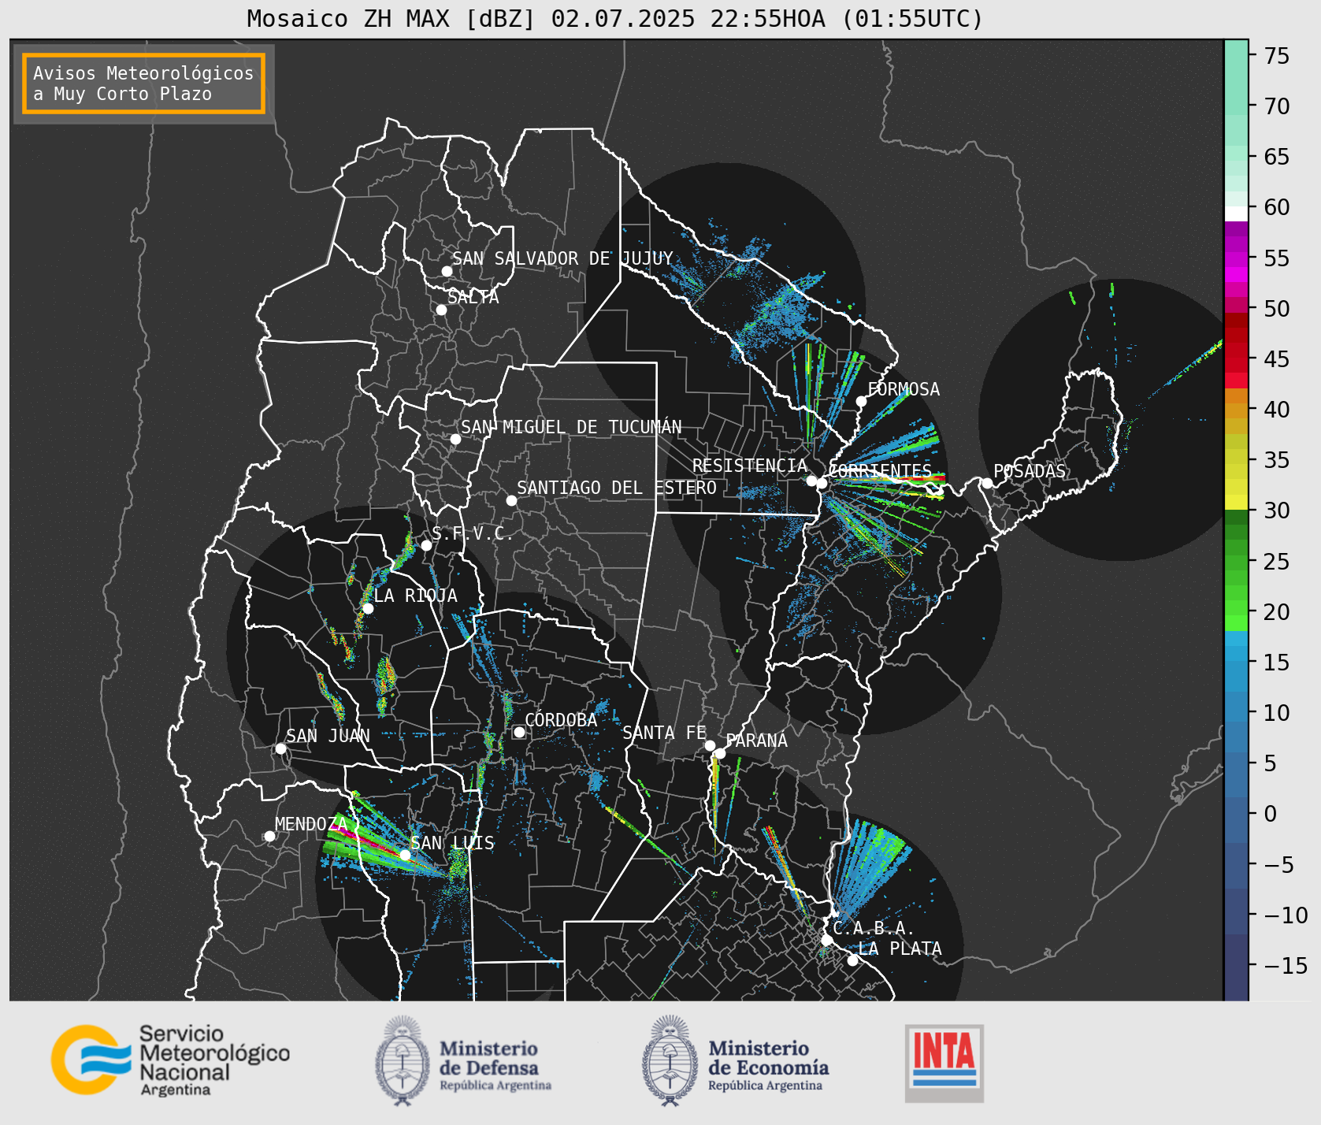
Task: Select the La Plata city marker
Action: click(852, 960)
